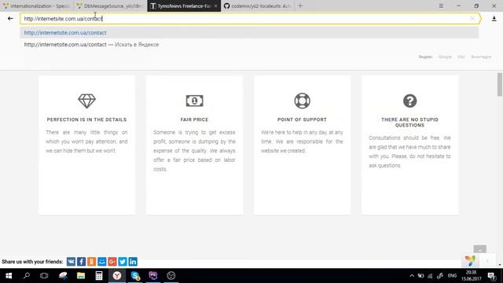Viewport: 503px width, 283px height.
Task: Open Task View on the taskbar
Action: pos(44,276)
